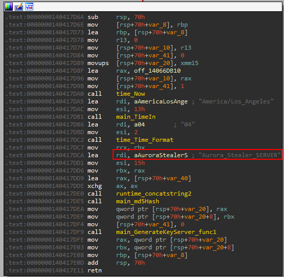Click the var_40 stack variable operand
The height and width of the screenshot is (277, 284).
(x=177, y=179)
